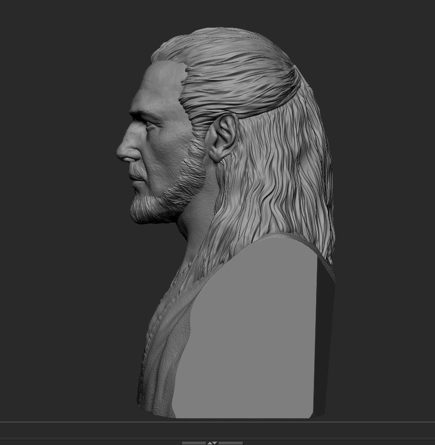Viewport: 435px width, 445px height.
Task: Click the up arrow on bottom tray divider
Action: tap(210, 443)
